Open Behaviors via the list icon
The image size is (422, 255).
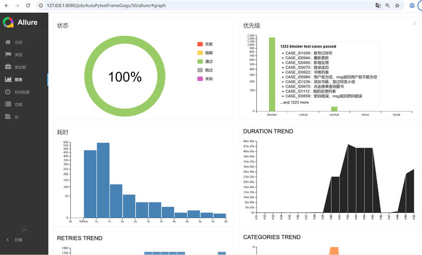pos(8,104)
